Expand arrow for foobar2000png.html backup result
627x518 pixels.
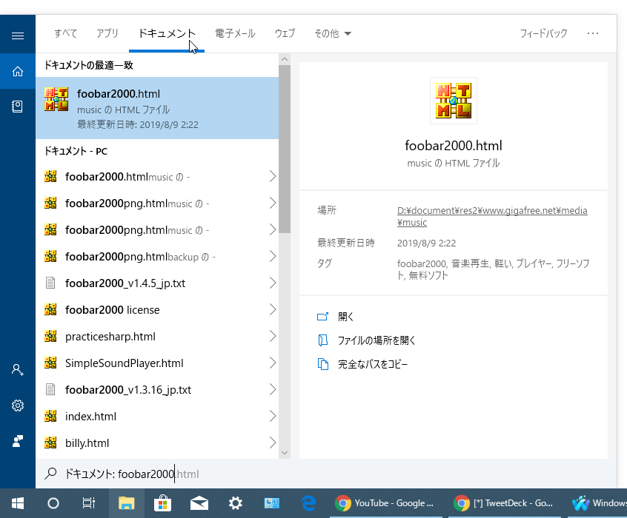[272, 256]
